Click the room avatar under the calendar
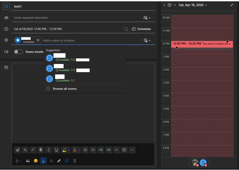This screenshot has width=239, height=170. pos(203,163)
